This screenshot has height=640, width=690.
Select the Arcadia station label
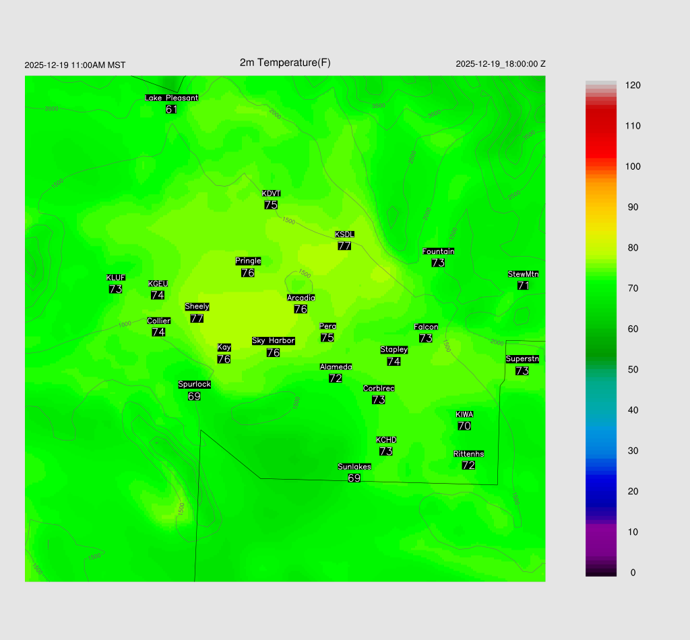point(301,298)
